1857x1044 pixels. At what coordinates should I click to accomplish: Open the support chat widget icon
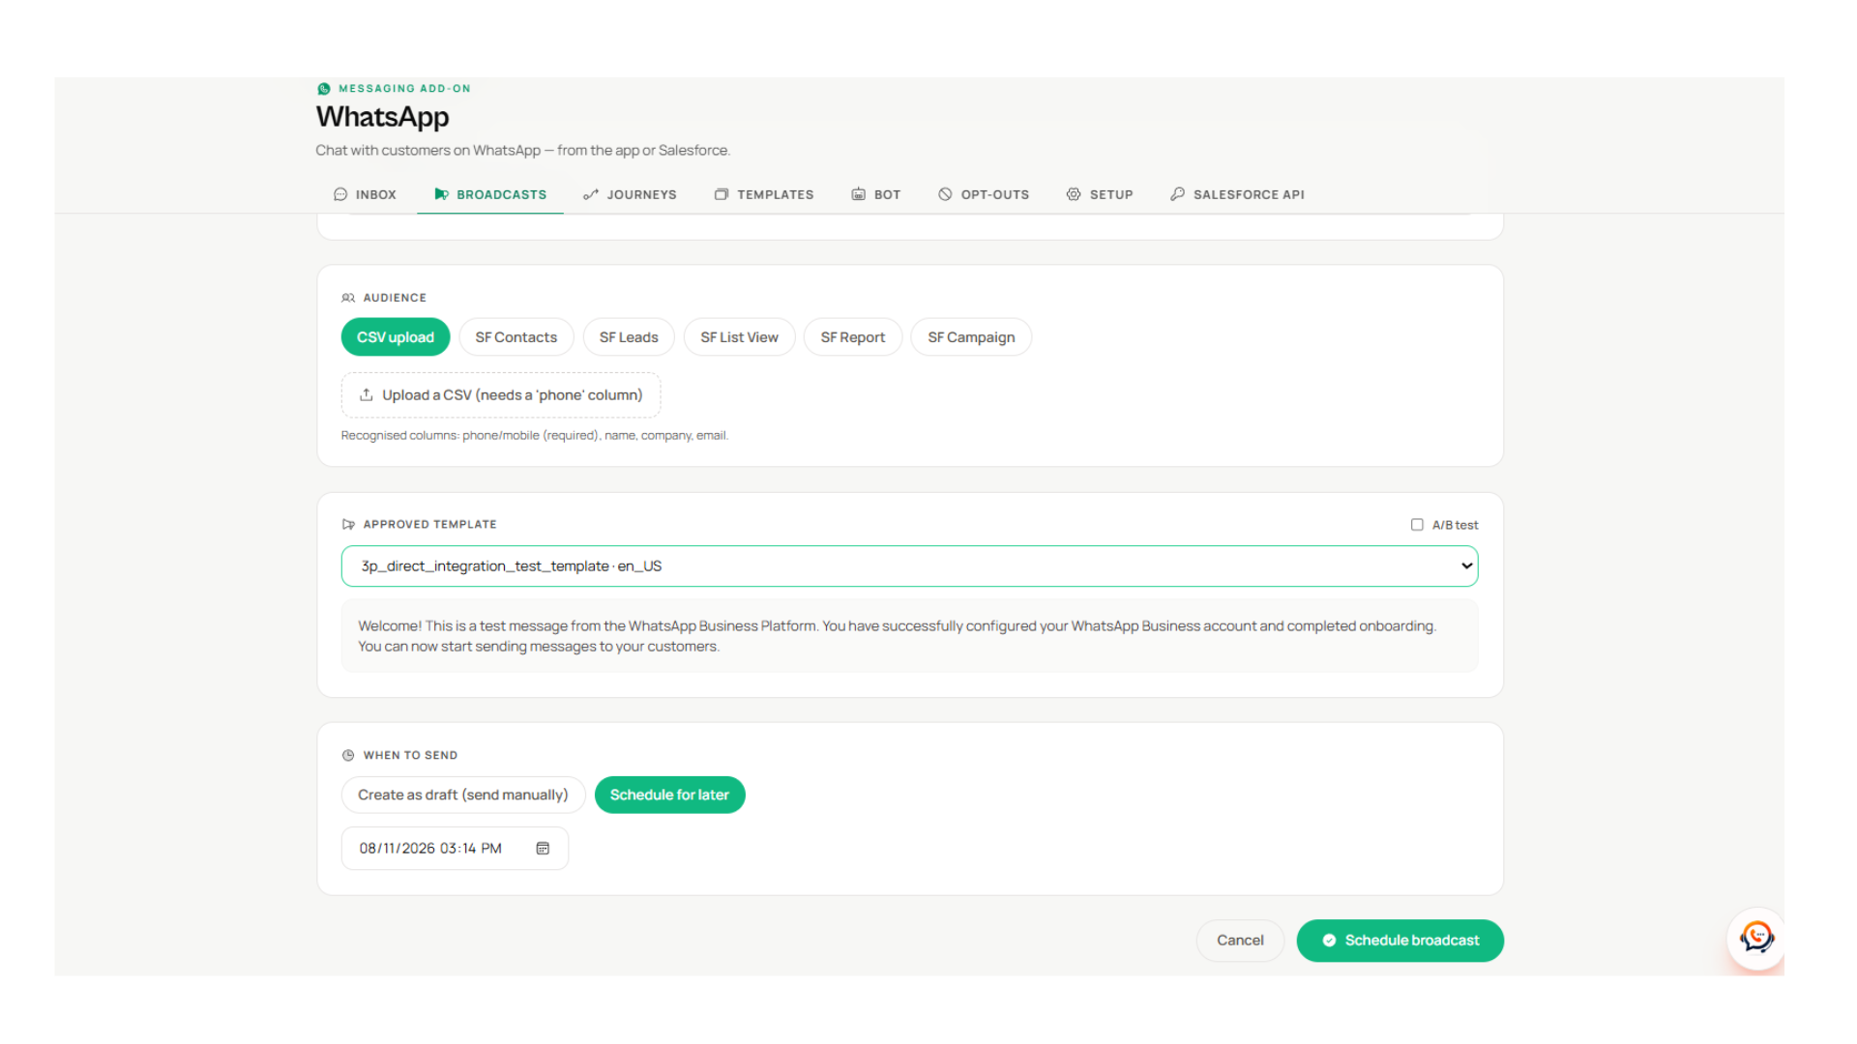point(1756,937)
